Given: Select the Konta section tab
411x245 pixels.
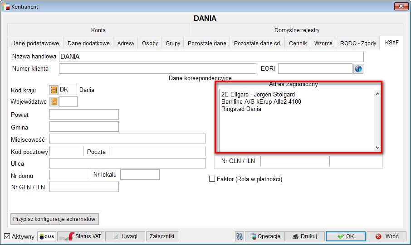Looking at the screenshot, I should pyautogui.click(x=98, y=30).
